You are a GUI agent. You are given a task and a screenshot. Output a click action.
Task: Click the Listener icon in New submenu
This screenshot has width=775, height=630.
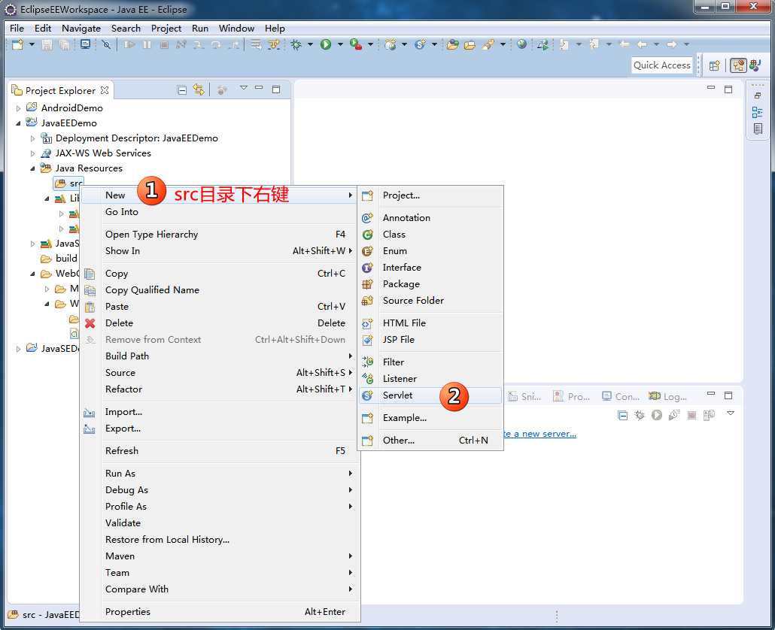pyautogui.click(x=367, y=379)
